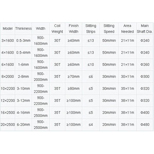Select the Φ260 shaft diameter cell
154x154 pixels.
[145, 65]
